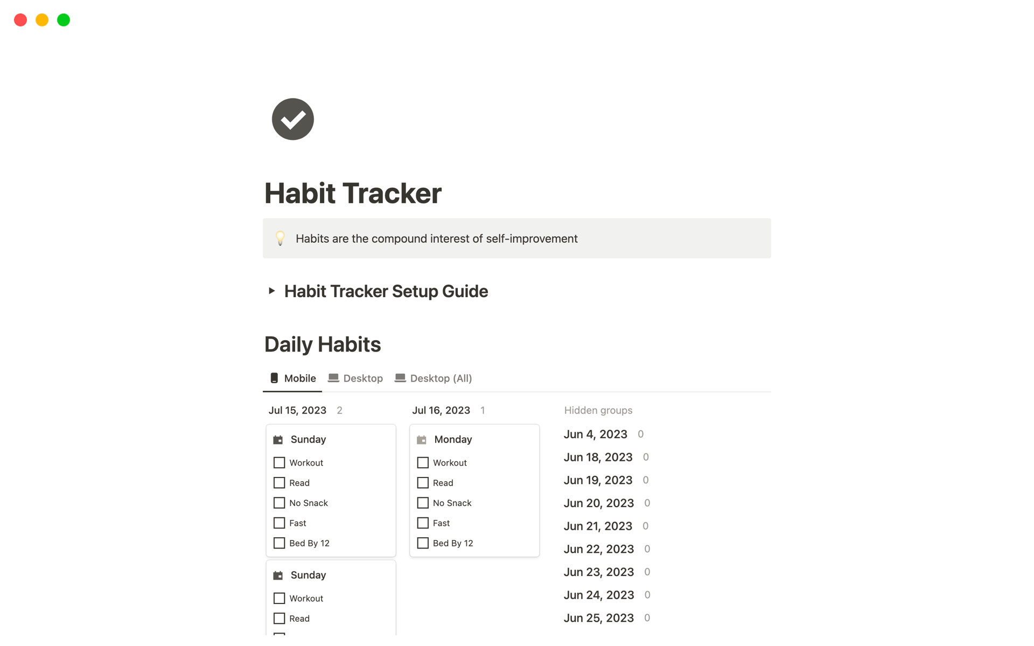The width and height of the screenshot is (1034, 646).
Task: Expand the Habit Tracker Setup Guide
Action: [272, 291]
